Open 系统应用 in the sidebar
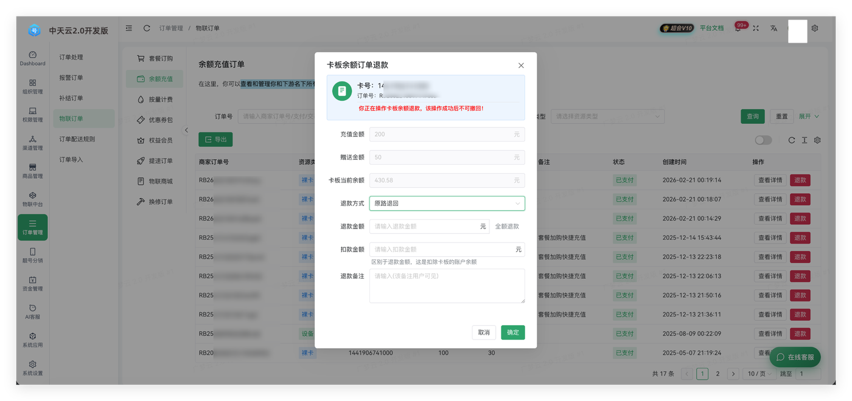 pos(32,340)
